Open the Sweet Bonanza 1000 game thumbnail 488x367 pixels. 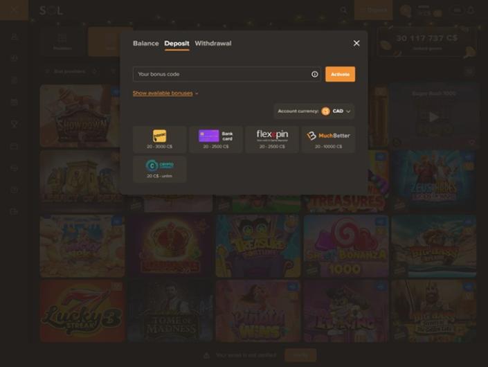click(346, 246)
